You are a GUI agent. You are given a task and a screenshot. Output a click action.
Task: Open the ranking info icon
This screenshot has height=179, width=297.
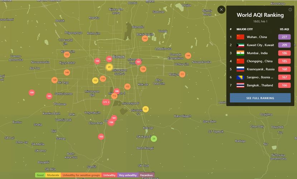click(x=290, y=10)
